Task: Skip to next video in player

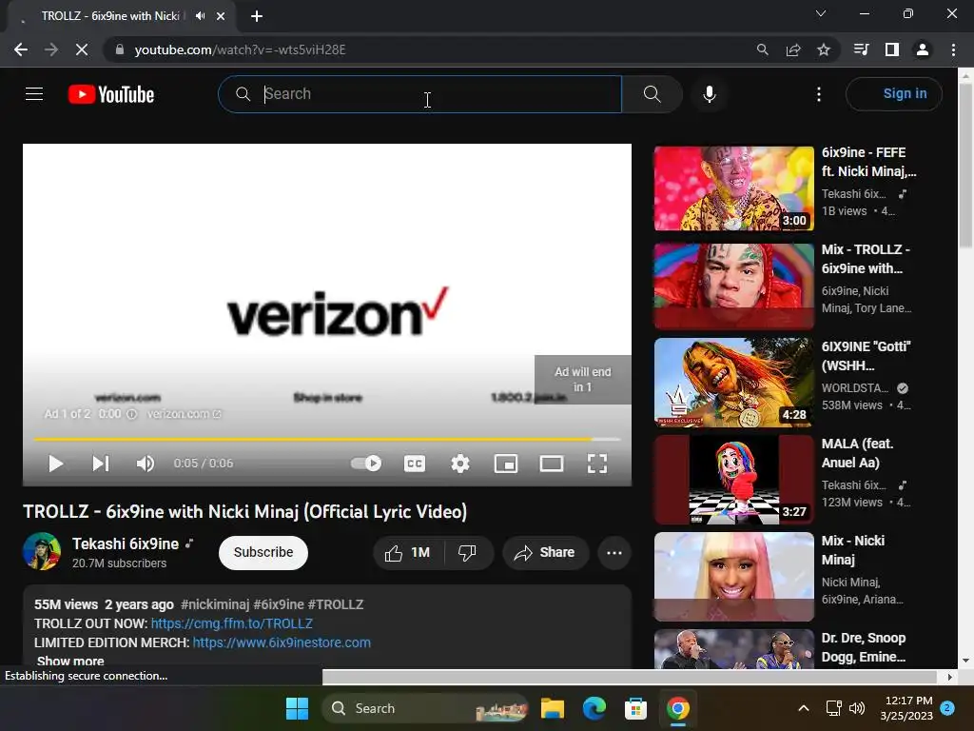Action: pyautogui.click(x=100, y=464)
